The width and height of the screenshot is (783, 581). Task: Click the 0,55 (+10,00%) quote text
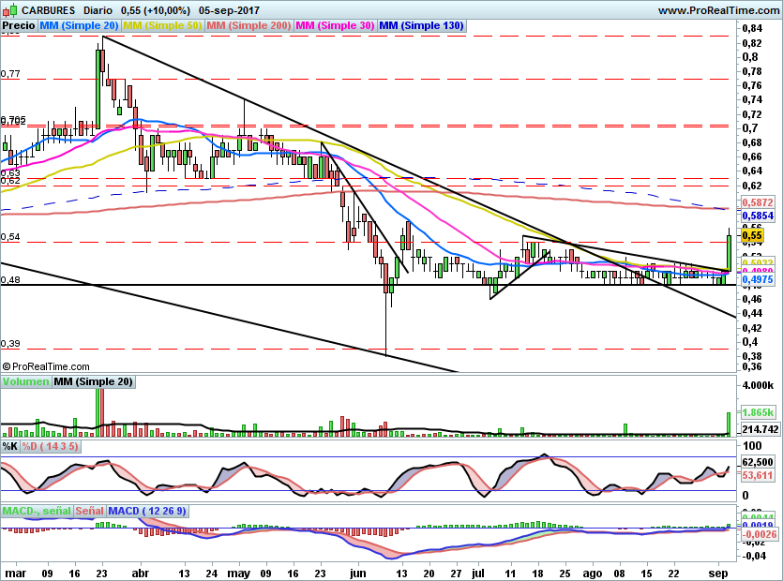tap(156, 10)
